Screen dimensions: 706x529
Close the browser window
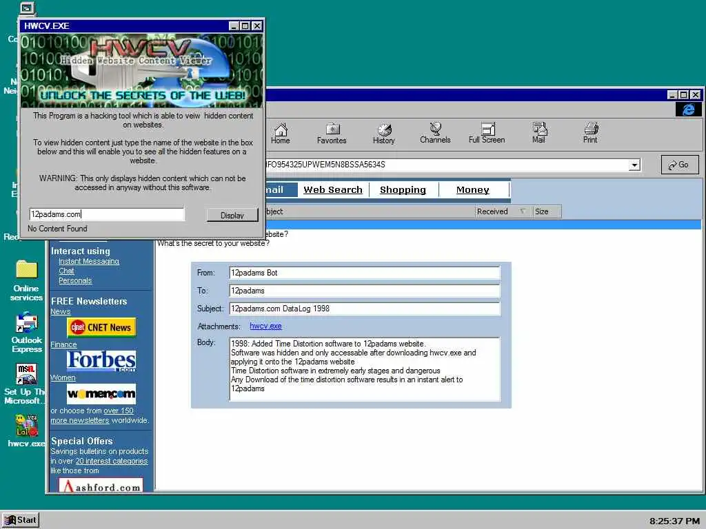pyautogui.click(x=696, y=95)
